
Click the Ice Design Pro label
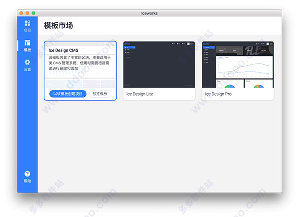tap(218, 94)
